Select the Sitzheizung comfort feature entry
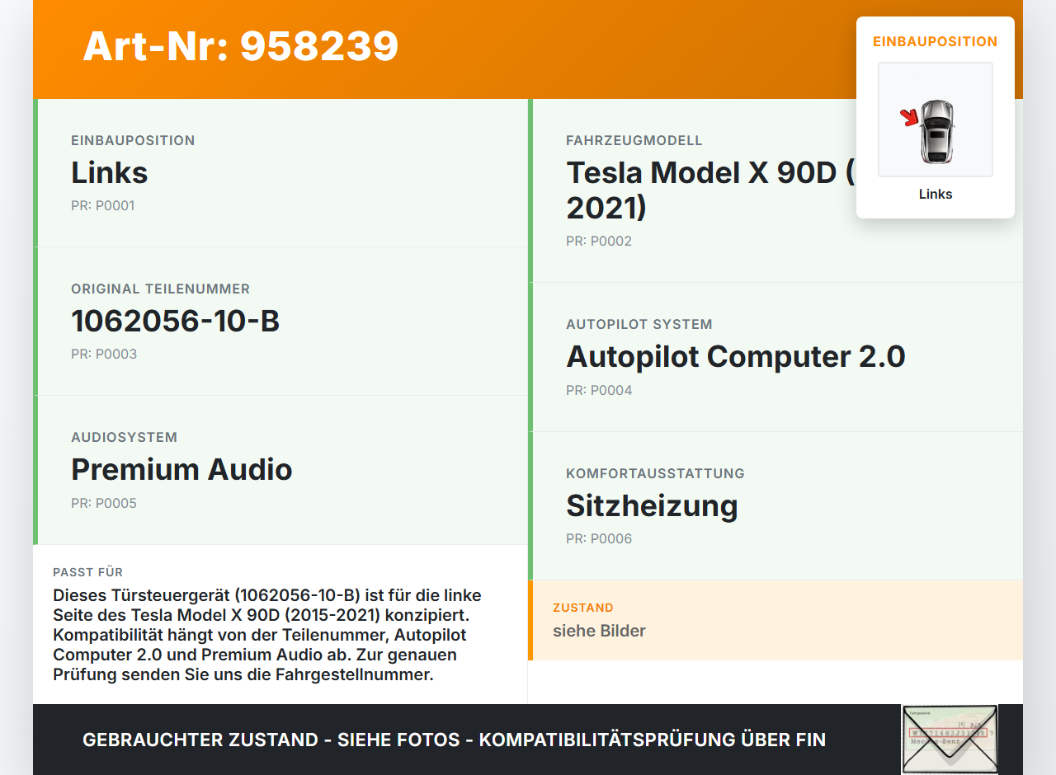 pyautogui.click(x=652, y=505)
